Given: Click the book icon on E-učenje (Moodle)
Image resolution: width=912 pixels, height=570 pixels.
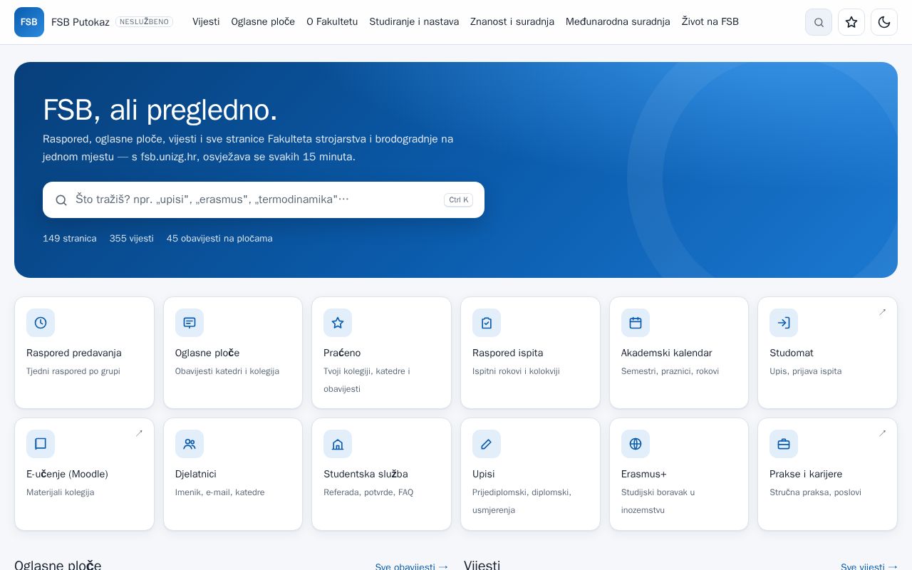Looking at the screenshot, I should (41, 444).
